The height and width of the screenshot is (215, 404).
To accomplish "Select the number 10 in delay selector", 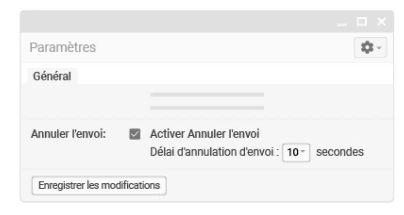I will (x=293, y=152).
